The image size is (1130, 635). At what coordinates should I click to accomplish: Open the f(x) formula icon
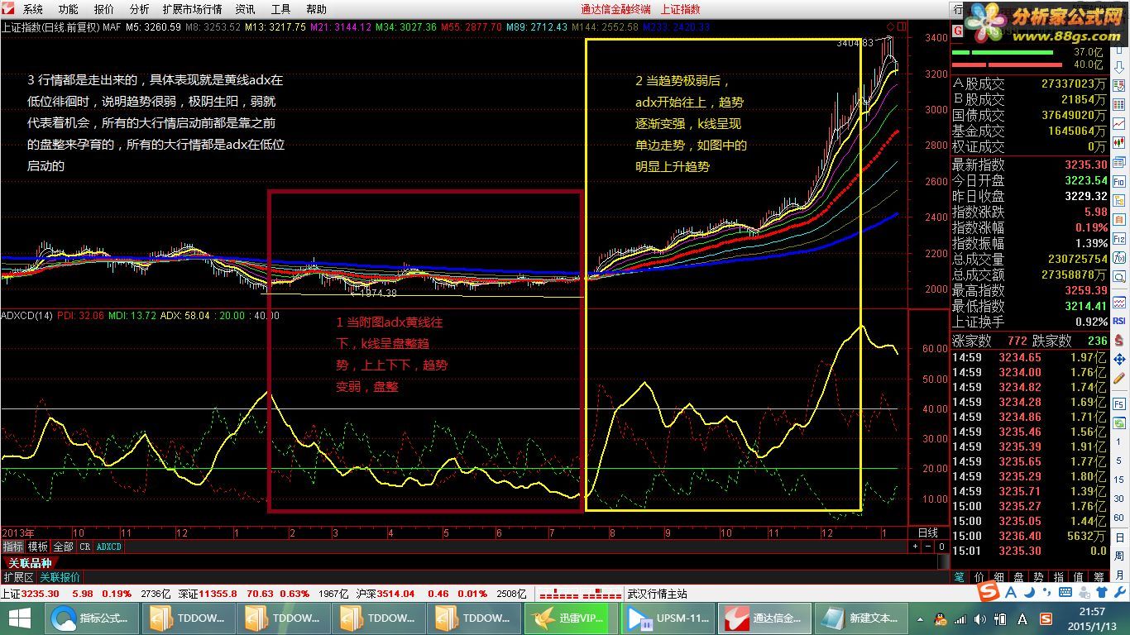tap(1119, 258)
